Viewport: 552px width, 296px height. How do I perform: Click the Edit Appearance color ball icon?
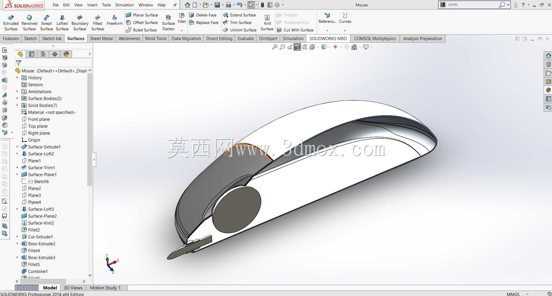[354, 47]
